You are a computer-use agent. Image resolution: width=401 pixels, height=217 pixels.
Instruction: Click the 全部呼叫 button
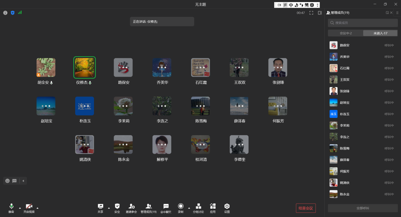pyautogui.click(x=363, y=208)
